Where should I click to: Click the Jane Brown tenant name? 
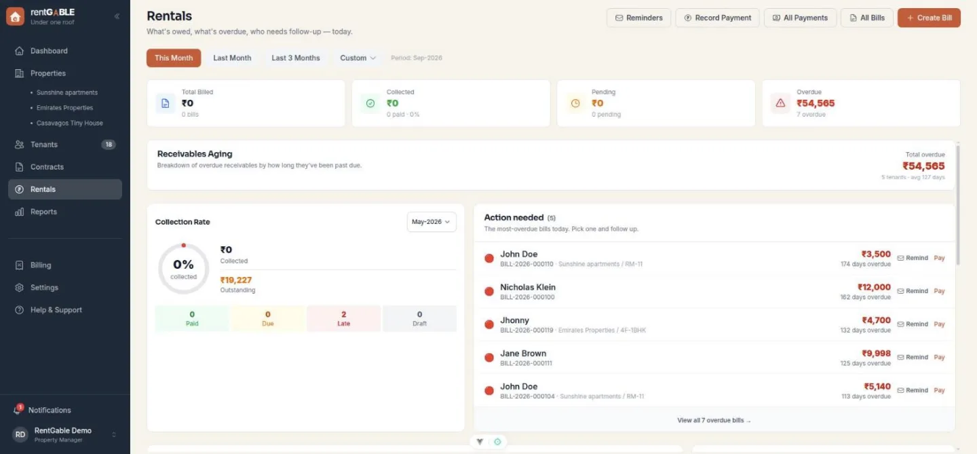pyautogui.click(x=523, y=354)
